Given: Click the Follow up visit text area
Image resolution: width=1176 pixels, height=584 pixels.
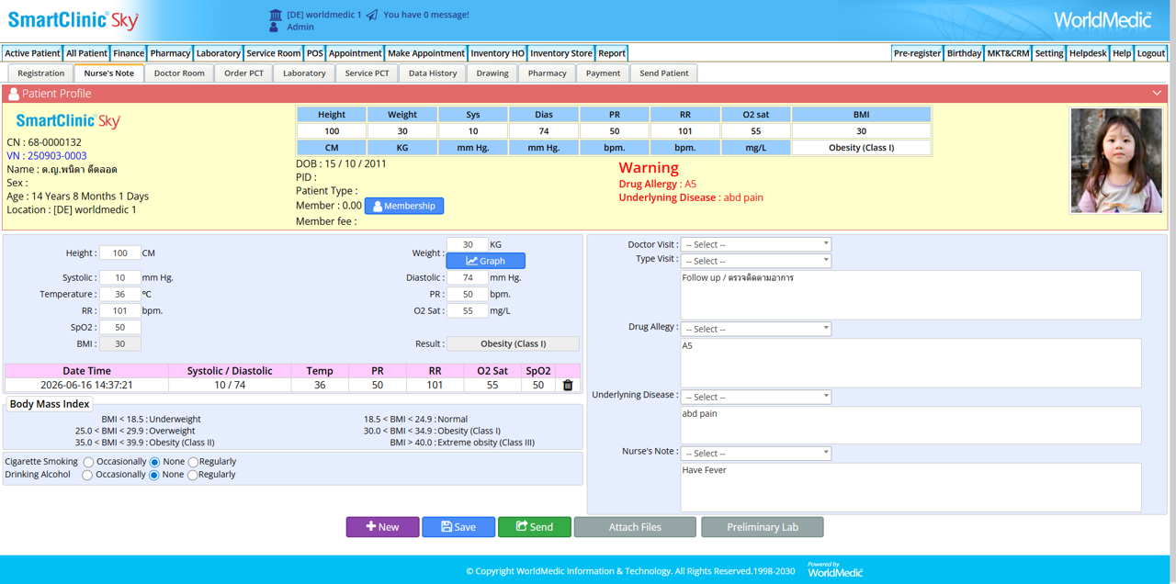Looking at the screenshot, I should (x=910, y=295).
